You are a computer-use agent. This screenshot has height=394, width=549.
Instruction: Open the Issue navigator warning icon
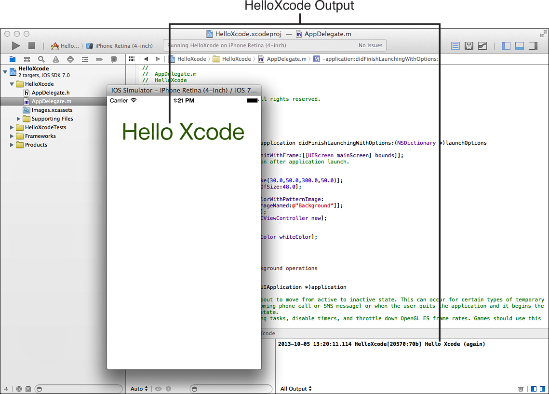point(55,59)
